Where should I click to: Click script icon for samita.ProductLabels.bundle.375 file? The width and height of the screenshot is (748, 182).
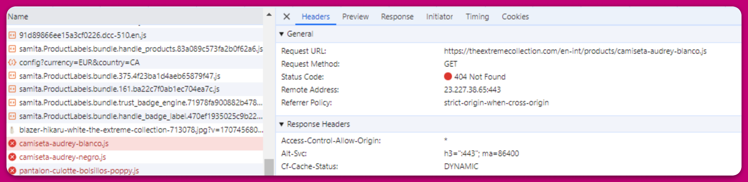tap(12, 76)
